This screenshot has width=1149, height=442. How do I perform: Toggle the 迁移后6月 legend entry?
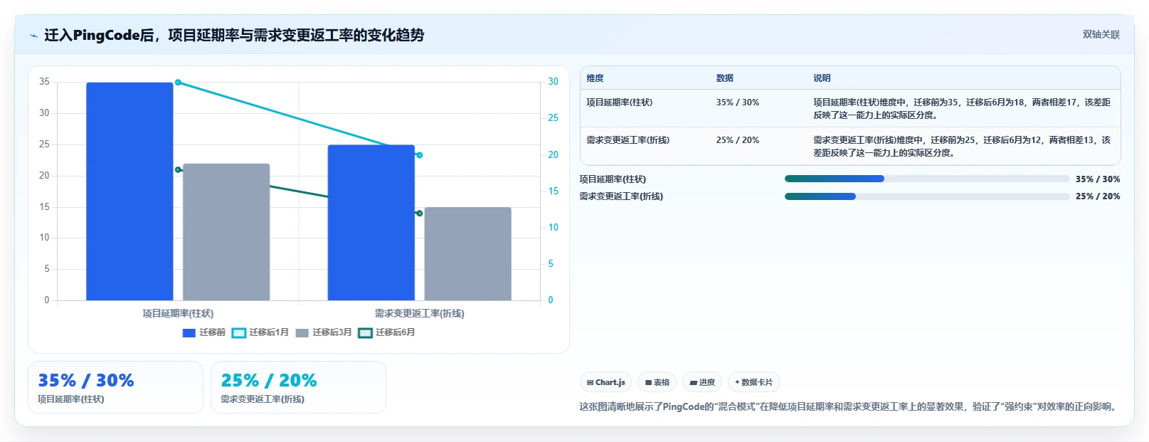386,332
